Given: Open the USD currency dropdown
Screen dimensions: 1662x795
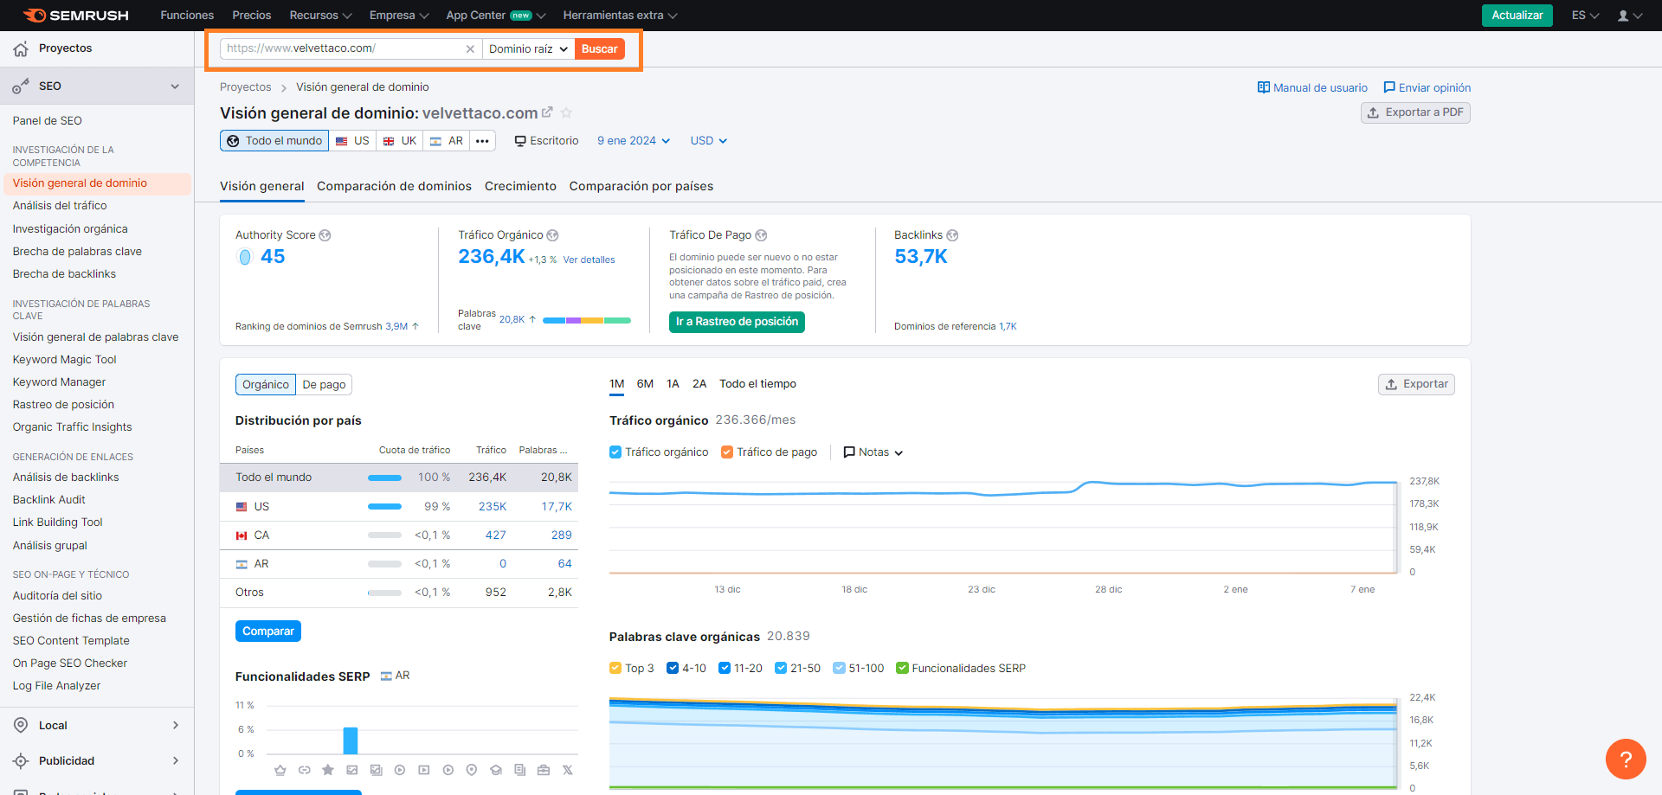Looking at the screenshot, I should point(707,140).
